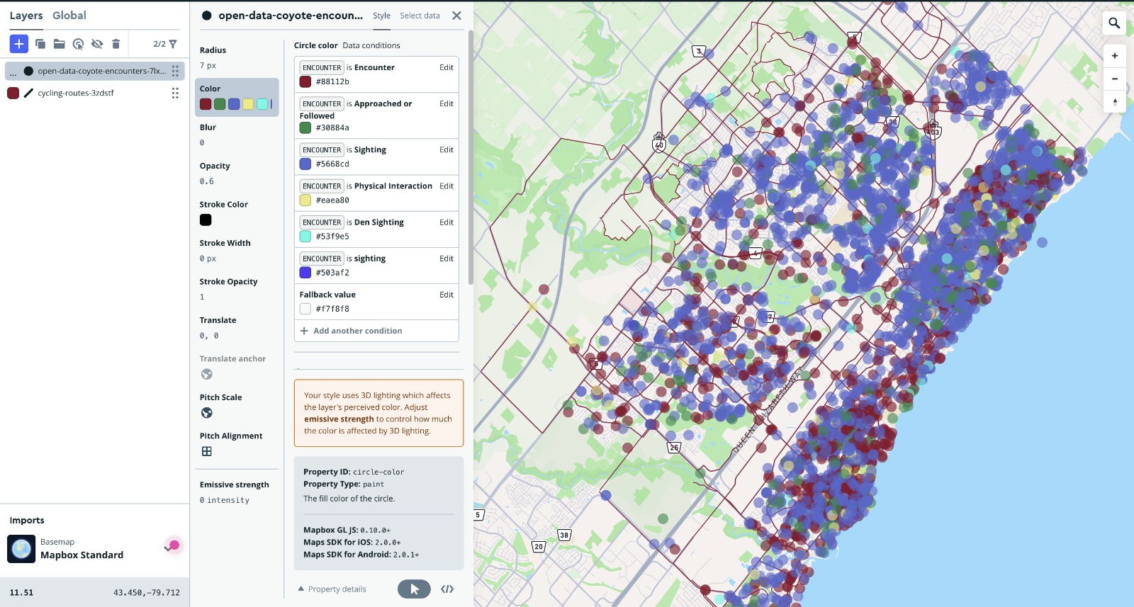Open the Select data tab
The image size is (1134, 607).
[420, 16]
